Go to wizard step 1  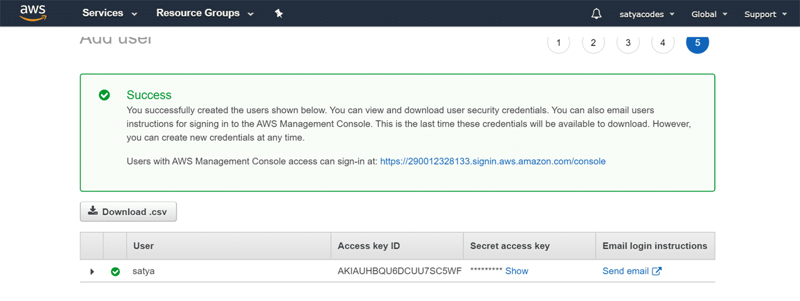[559, 43]
